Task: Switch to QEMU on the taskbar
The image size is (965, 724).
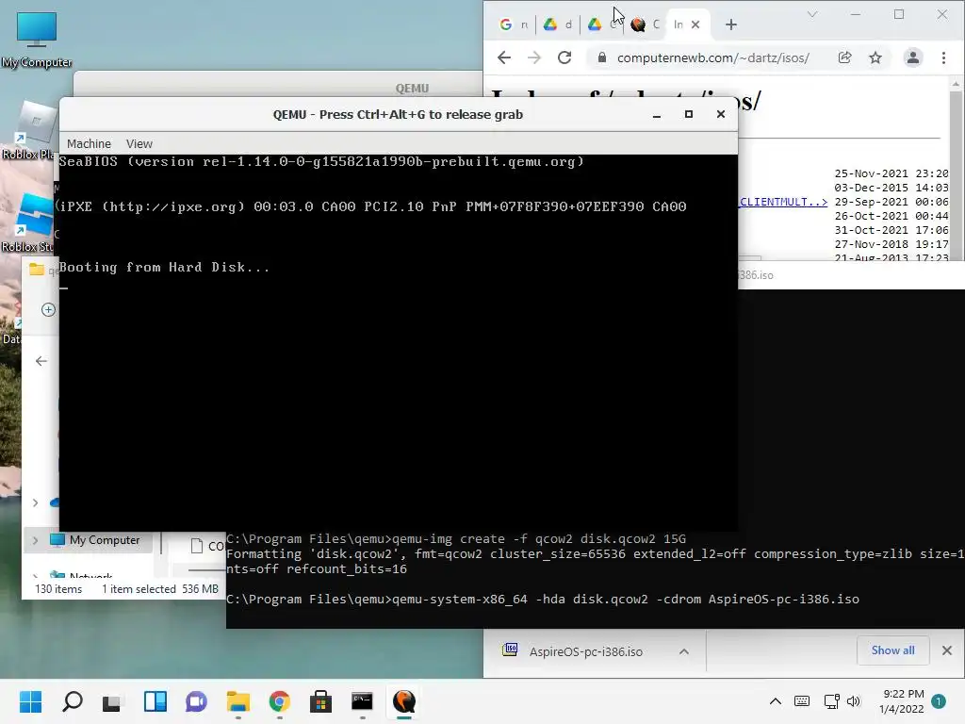Action: [x=403, y=701]
